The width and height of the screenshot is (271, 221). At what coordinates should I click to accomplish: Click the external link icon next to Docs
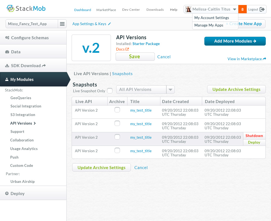(127, 49)
